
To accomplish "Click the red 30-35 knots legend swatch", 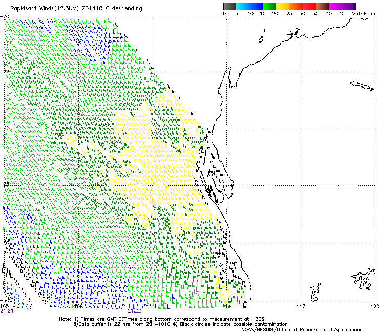I will coord(309,6).
